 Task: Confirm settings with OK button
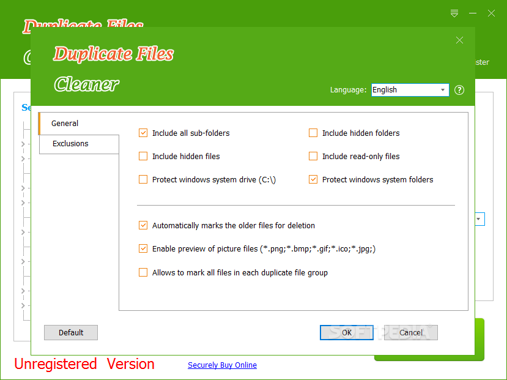tap(347, 332)
